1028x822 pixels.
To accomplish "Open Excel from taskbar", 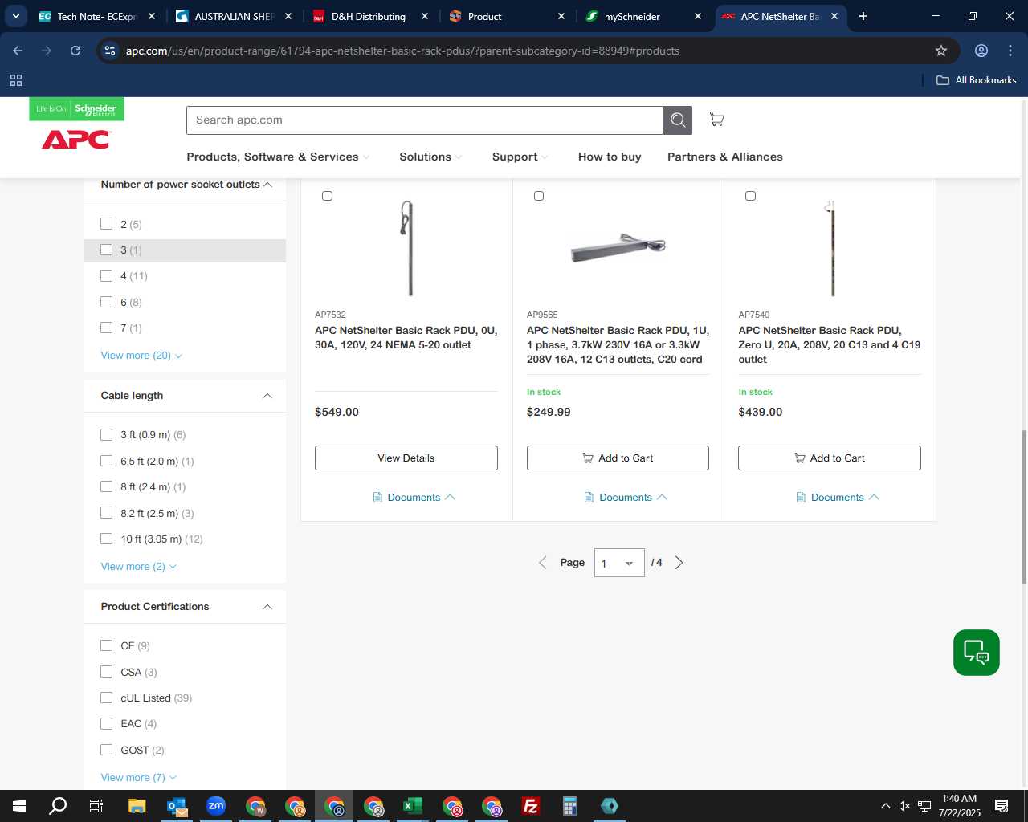I will point(413,806).
